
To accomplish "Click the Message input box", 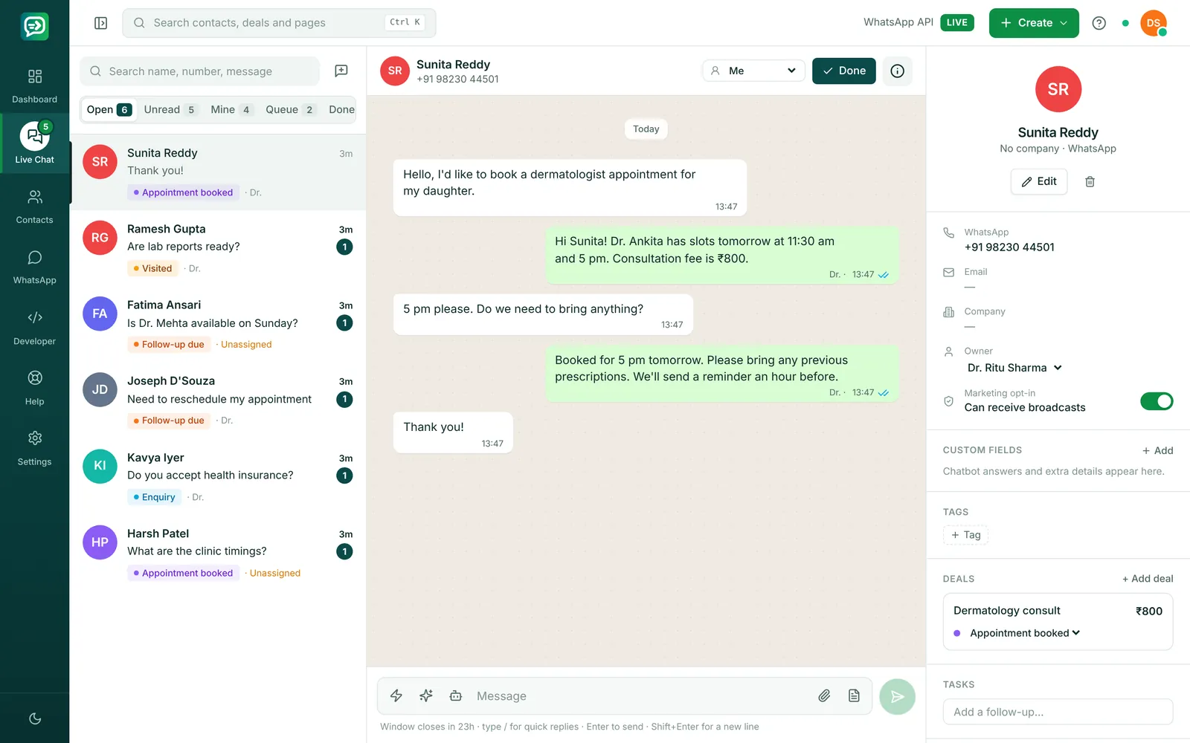I will (640, 696).
